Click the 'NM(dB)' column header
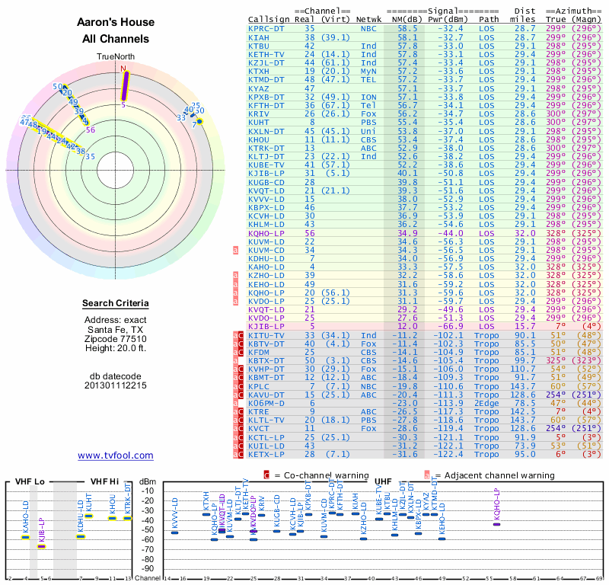609x585 pixels. tap(407, 20)
